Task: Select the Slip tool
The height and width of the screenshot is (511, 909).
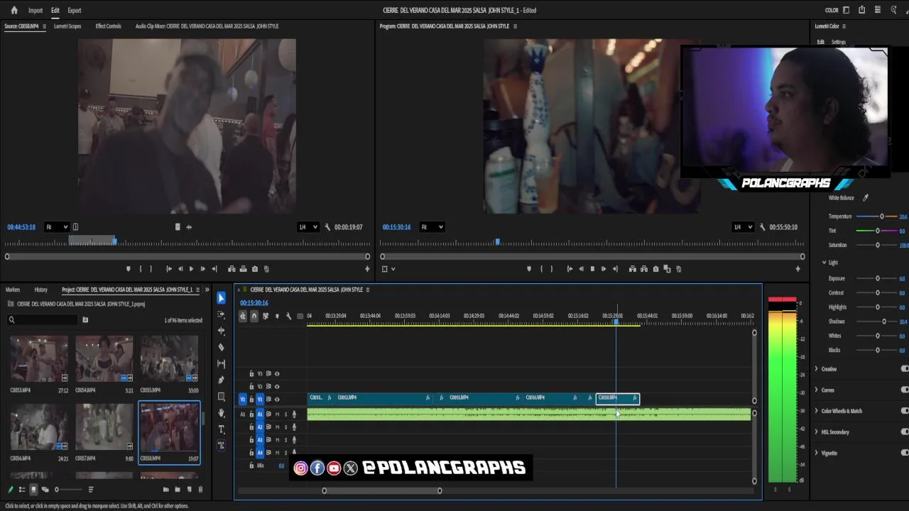Action: pyautogui.click(x=221, y=363)
